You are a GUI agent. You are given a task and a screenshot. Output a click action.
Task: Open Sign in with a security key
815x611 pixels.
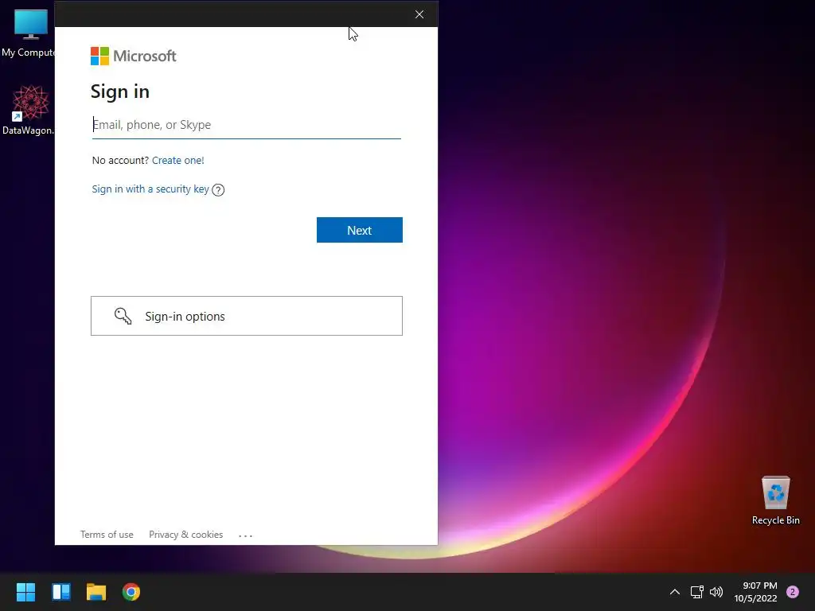150,189
